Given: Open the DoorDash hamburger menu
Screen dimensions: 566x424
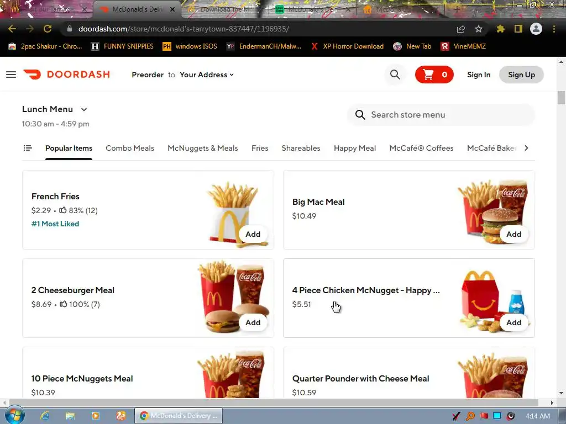Looking at the screenshot, I should (11, 75).
